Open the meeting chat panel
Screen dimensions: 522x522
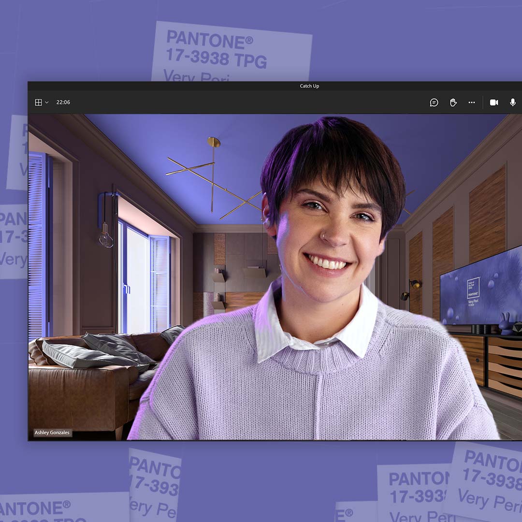[x=434, y=102]
